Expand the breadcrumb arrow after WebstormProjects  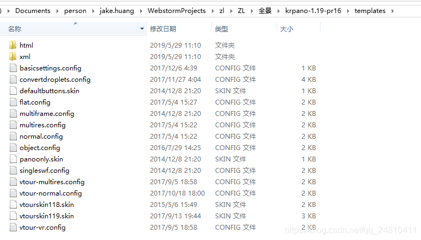point(212,11)
